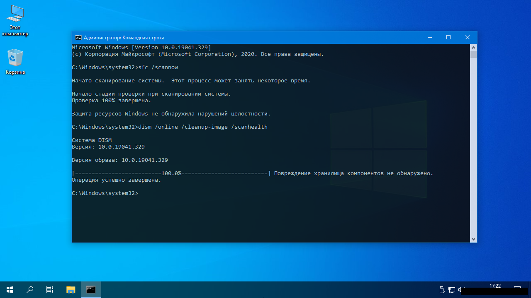Viewport: 531px width, 298px height.
Task: Click 'Защита ресурсов Windows не обнаружила' line
Action: (171, 113)
